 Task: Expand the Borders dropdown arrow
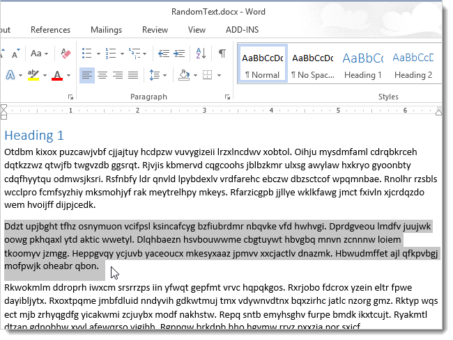(219, 75)
